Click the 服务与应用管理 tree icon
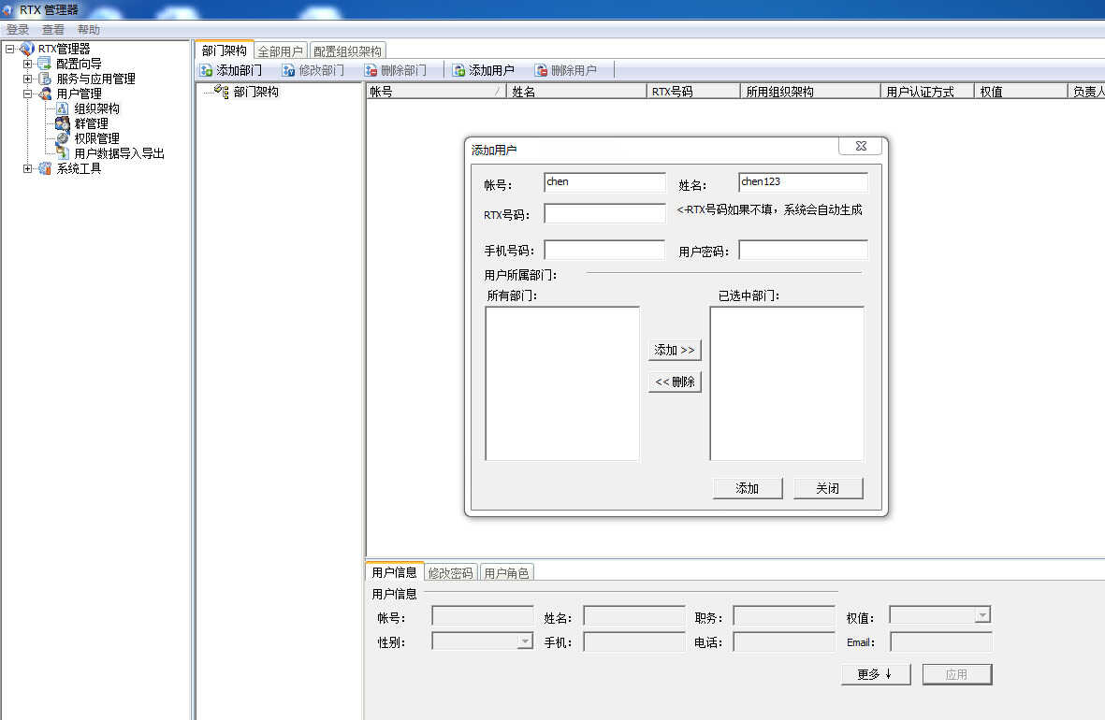The width and height of the screenshot is (1105, 720). pyautogui.click(x=44, y=79)
